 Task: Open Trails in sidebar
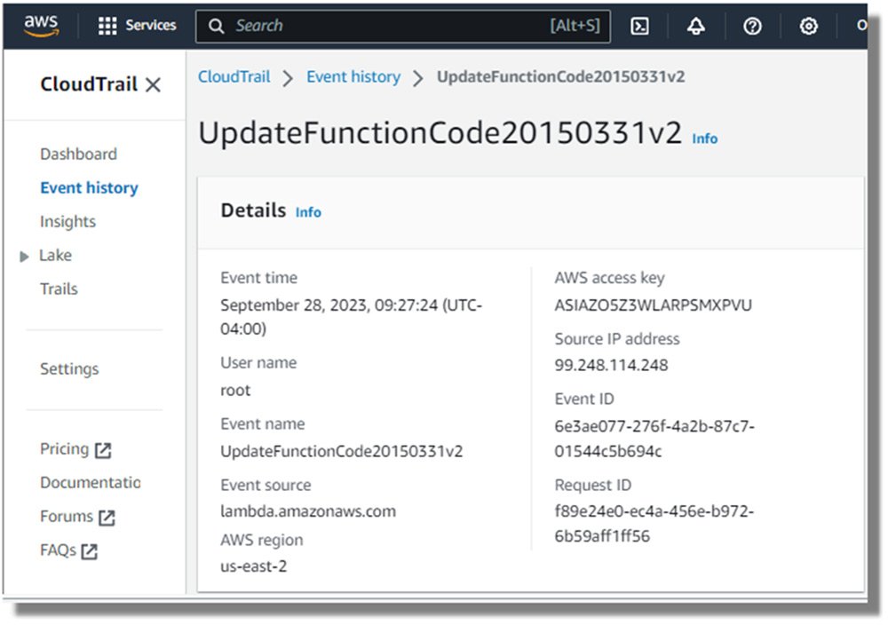(x=59, y=289)
